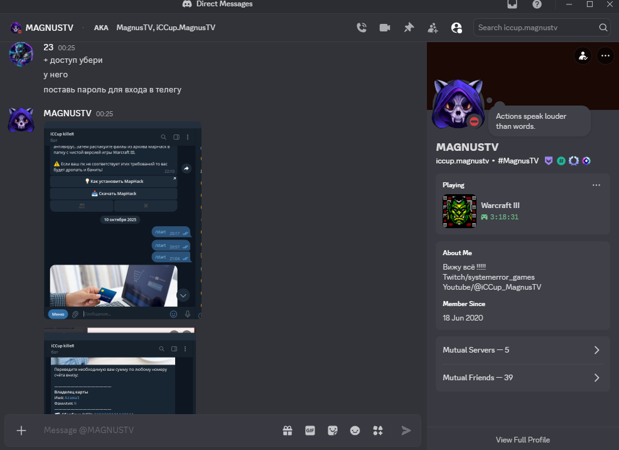Image resolution: width=619 pixels, height=450 pixels.
Task: Expand Mutual Servers — 5
Action: point(523,350)
